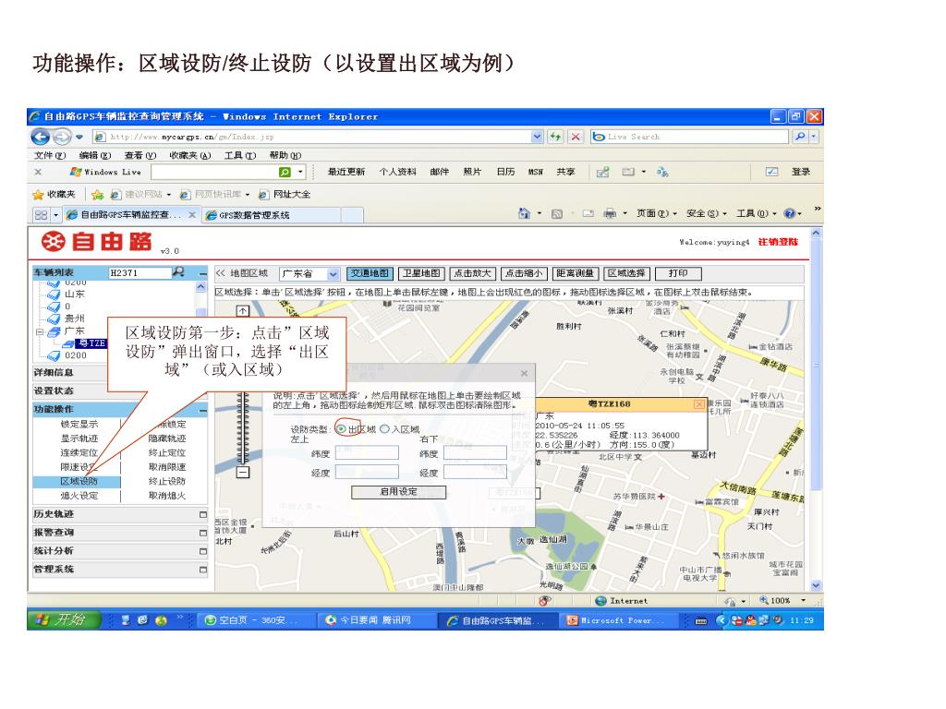
Task: Click the 打印 button
Action: click(678, 273)
